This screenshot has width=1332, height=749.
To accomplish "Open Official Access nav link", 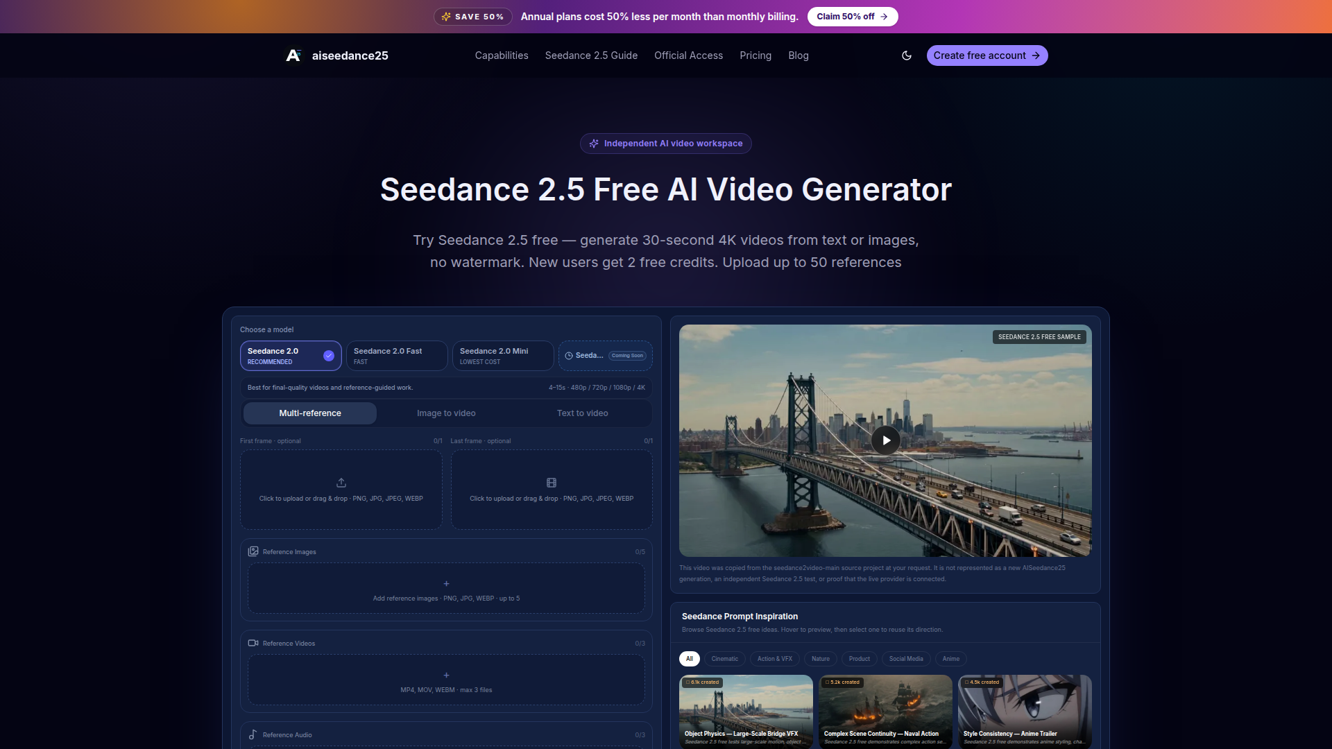I will tap(688, 55).
